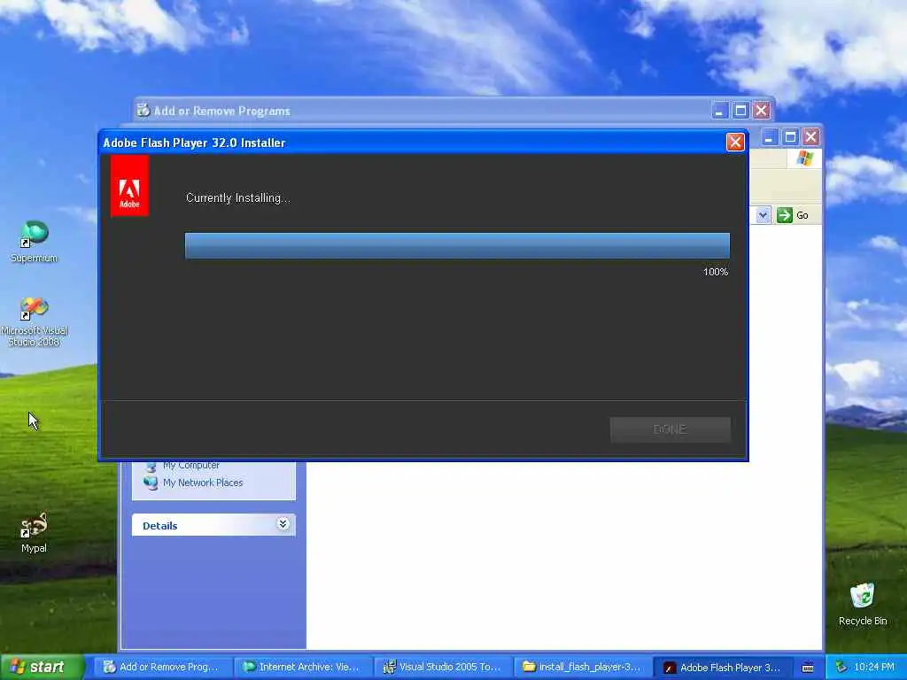Switch to Internet Archive taskbar button

pyautogui.click(x=302, y=667)
